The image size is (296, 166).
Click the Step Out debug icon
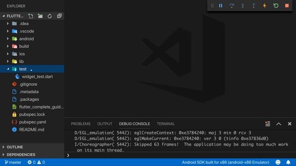tap(254, 6)
